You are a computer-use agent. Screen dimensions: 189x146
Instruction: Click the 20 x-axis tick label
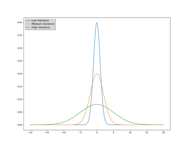coord(163,132)
